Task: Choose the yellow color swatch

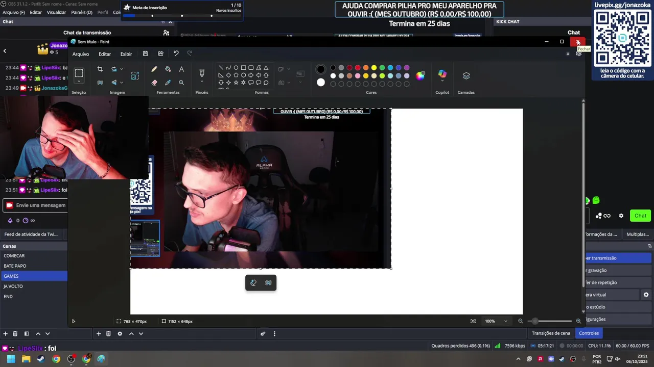Action: pyautogui.click(x=374, y=68)
